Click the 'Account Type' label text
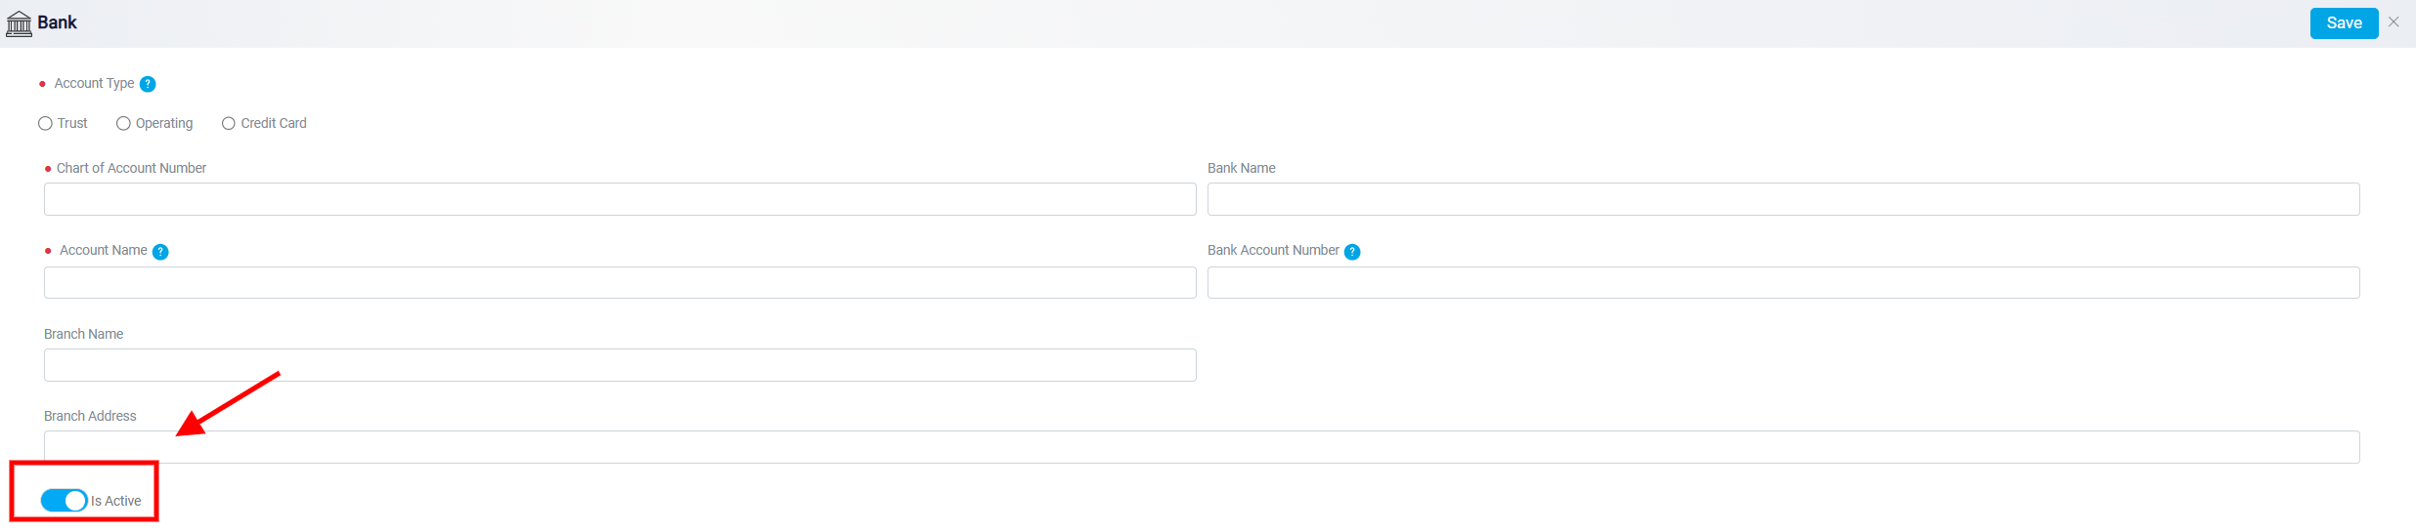 pos(94,83)
